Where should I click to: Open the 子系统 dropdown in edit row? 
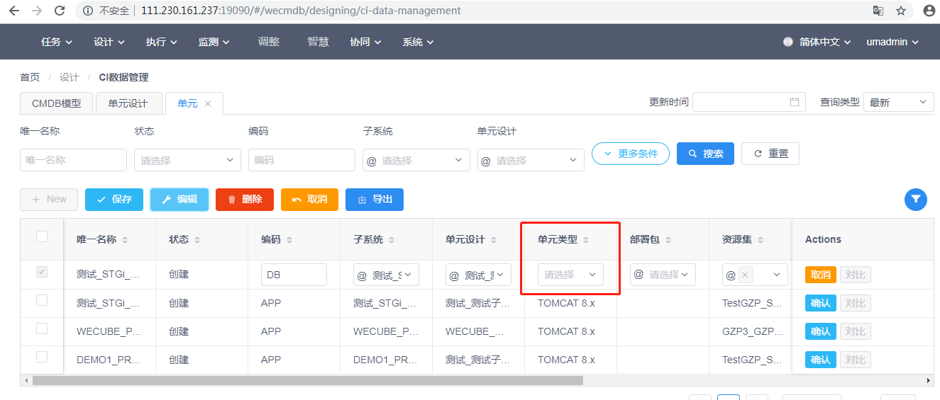(386, 275)
